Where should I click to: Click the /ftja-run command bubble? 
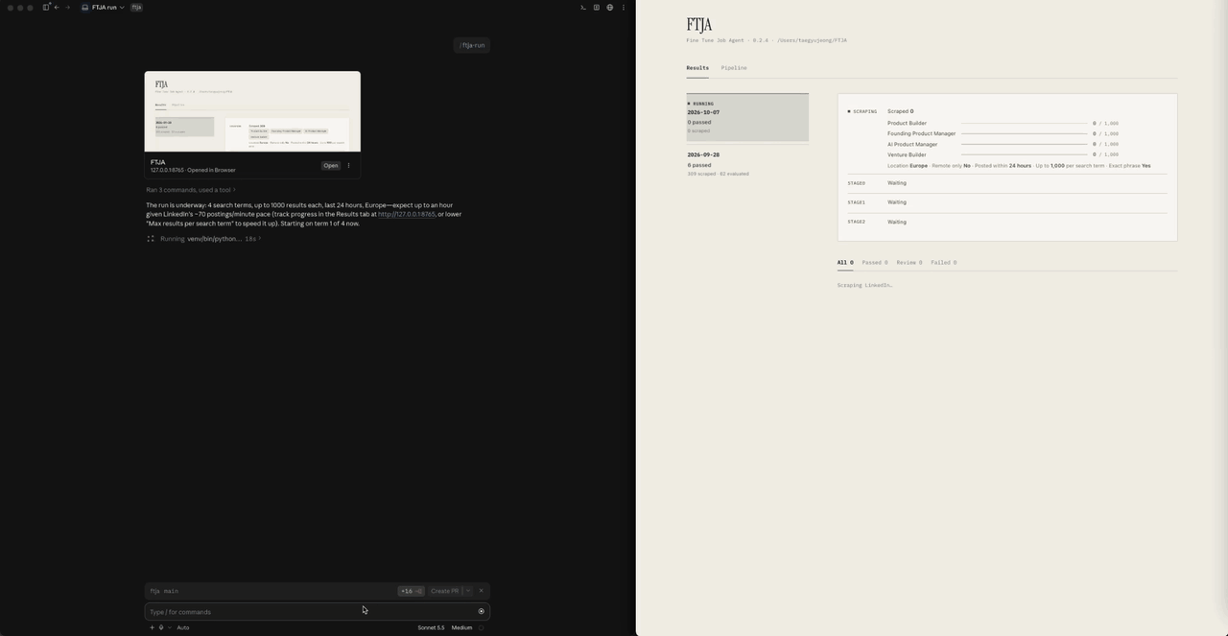click(x=471, y=45)
